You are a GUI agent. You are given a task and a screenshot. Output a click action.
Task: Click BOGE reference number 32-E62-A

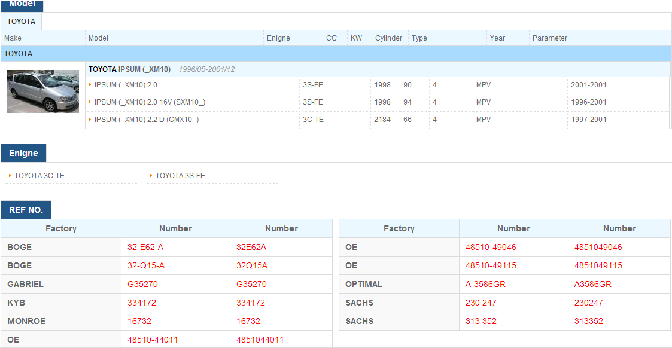click(x=145, y=247)
